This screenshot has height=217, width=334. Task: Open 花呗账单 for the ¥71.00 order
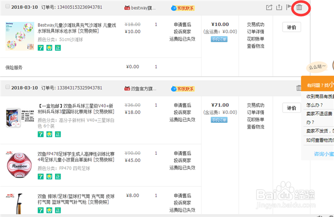pyautogui.click(x=255, y=120)
